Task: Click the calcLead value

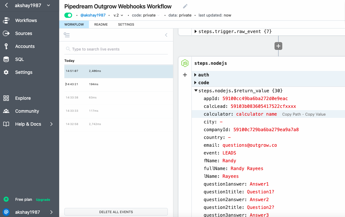Action: 263,106
